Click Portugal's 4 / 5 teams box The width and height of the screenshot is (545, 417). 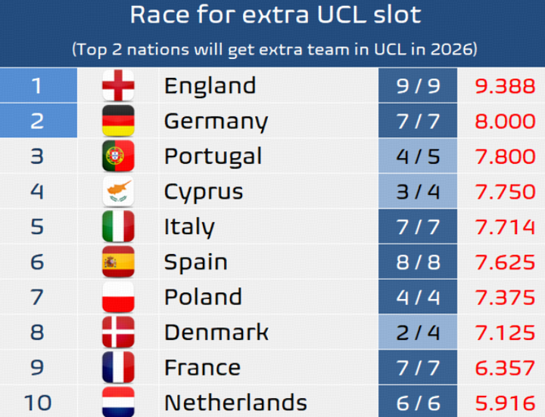418,156
